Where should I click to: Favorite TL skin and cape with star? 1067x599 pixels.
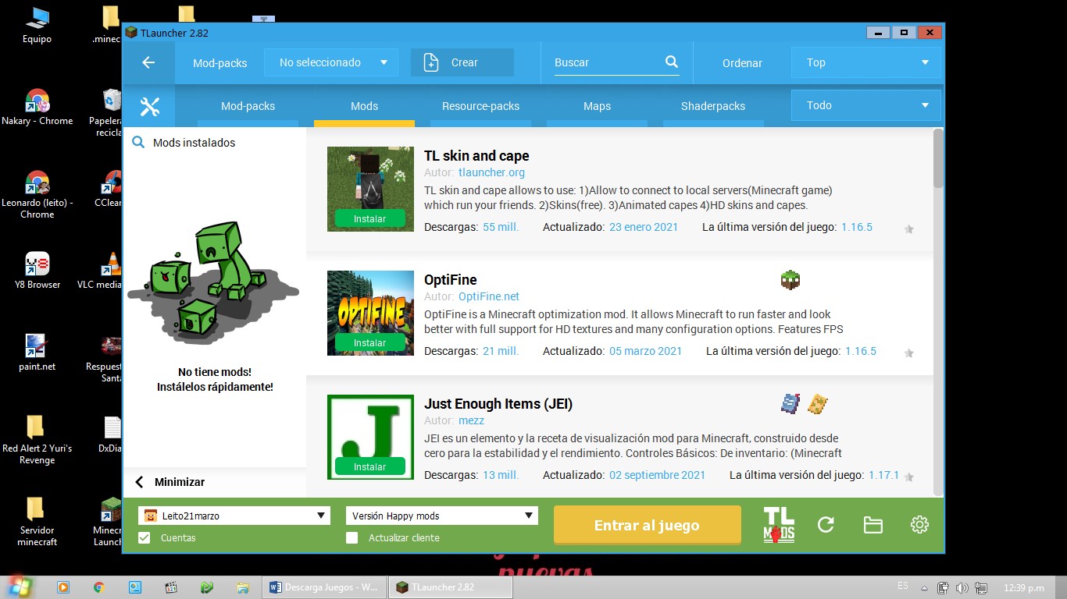coord(909,229)
